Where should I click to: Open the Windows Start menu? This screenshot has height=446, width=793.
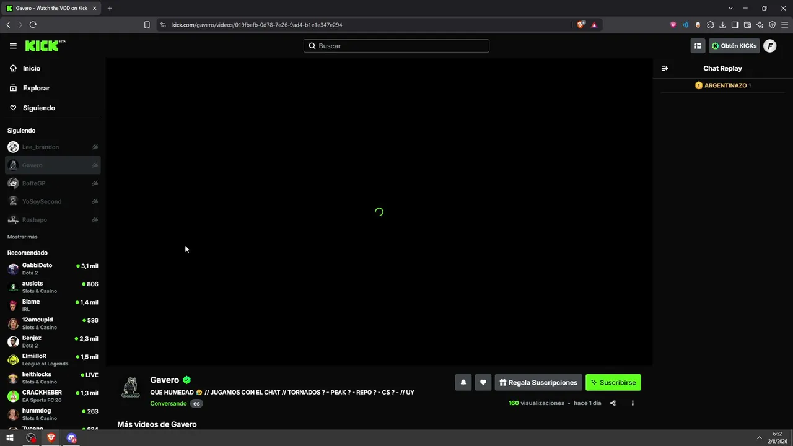[x=10, y=438]
